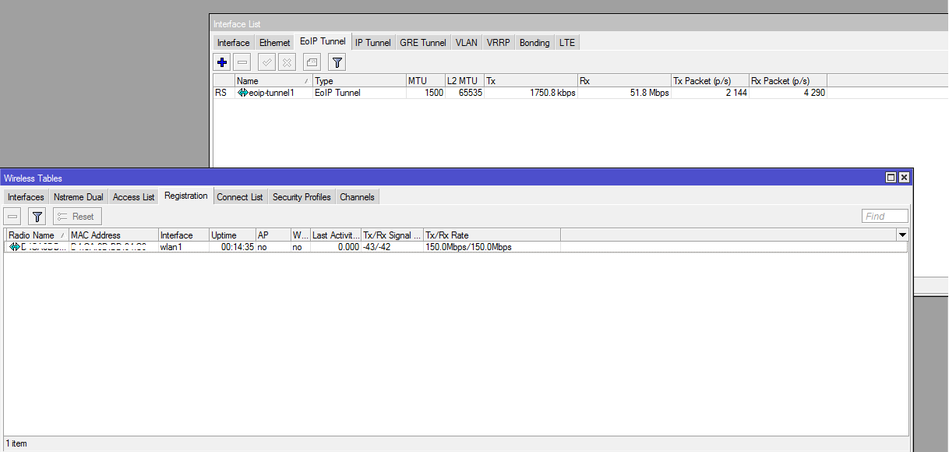Sort by Tx column header

[531, 81]
